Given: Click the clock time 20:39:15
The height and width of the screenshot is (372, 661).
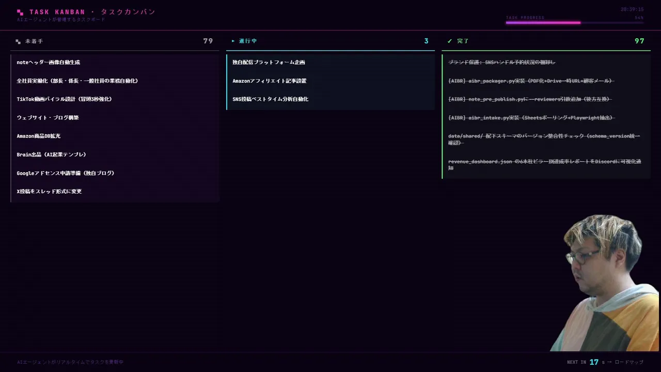Looking at the screenshot, I should click(632, 9).
